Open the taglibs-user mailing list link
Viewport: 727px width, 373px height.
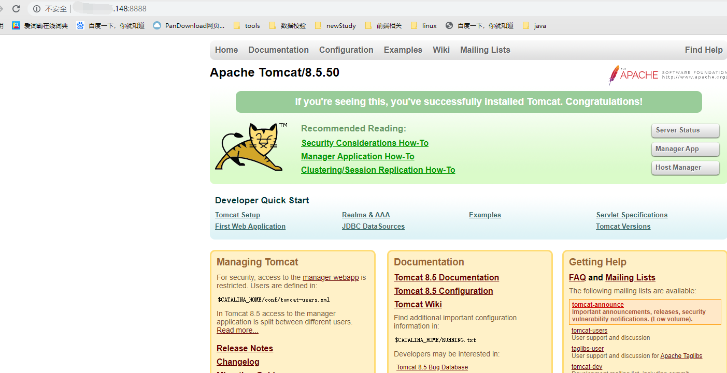pos(588,349)
